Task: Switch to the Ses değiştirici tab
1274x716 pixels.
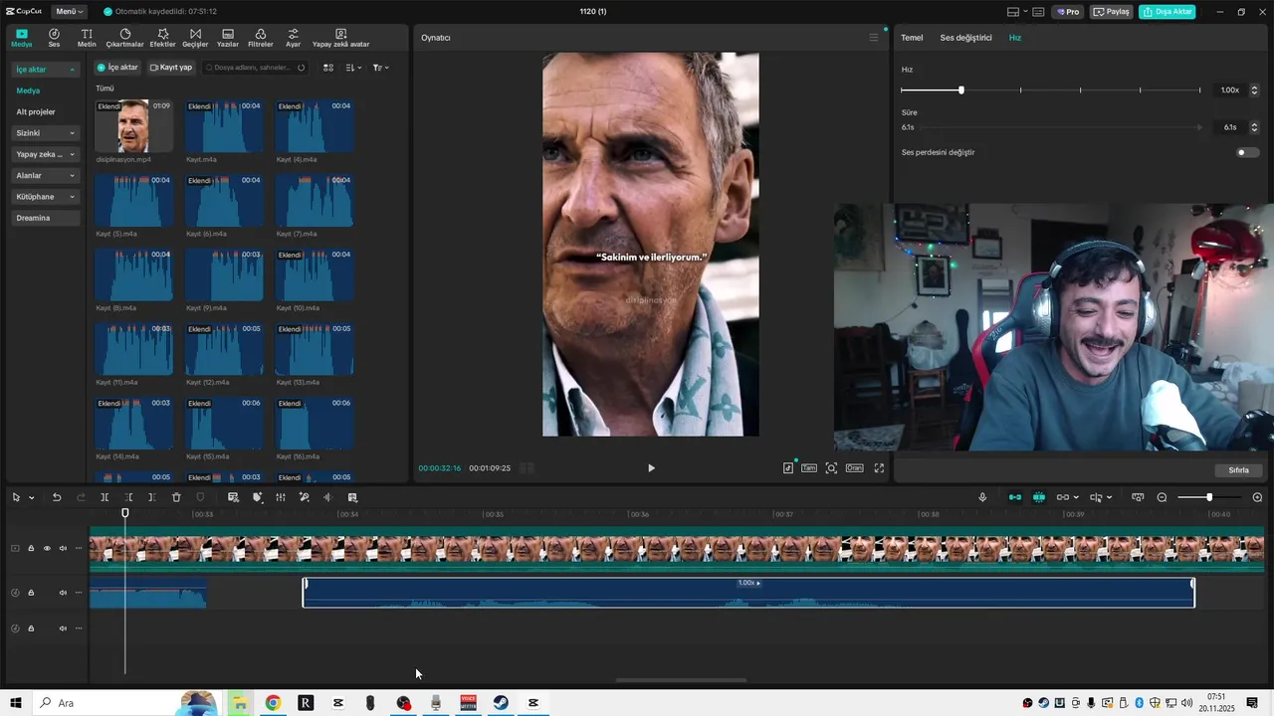Action: point(965,38)
